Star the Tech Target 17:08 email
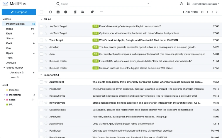This screenshot has height=138, width=222. click(x=46, y=26)
